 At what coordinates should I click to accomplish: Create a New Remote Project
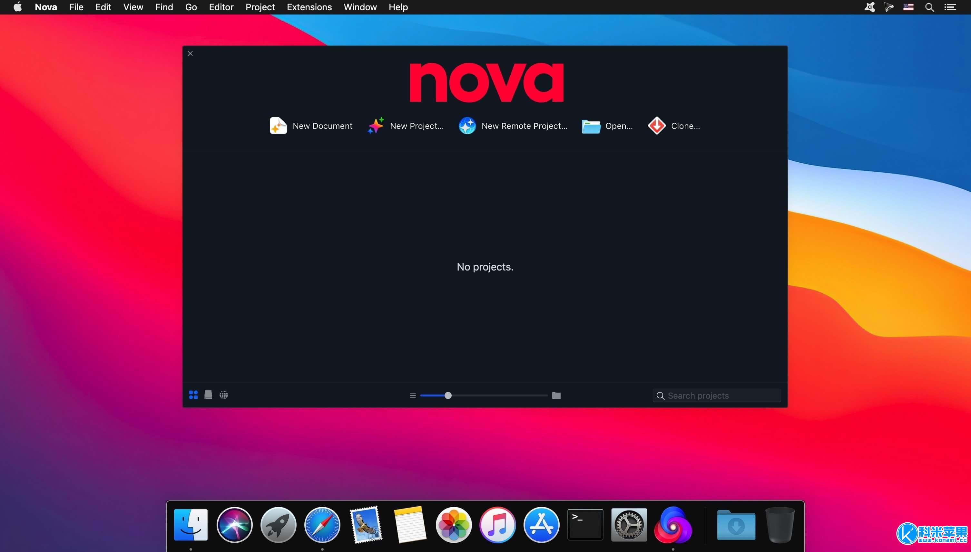[513, 126]
